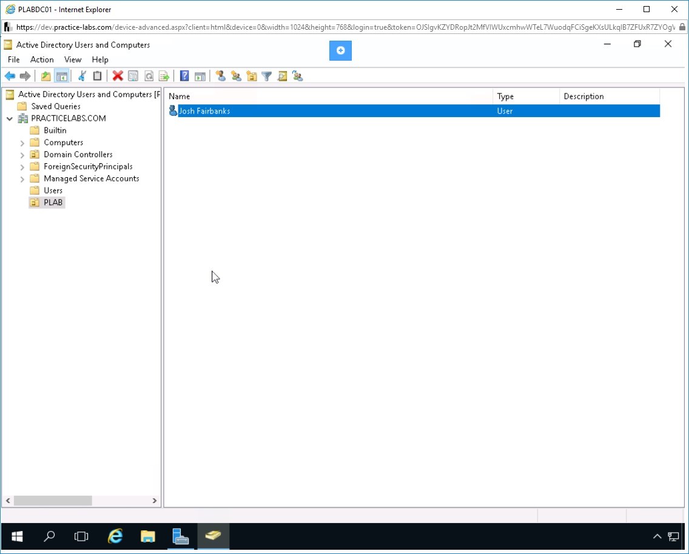The height and width of the screenshot is (554, 689).
Task: Click the Paste clipboard icon
Action: pyautogui.click(x=97, y=76)
